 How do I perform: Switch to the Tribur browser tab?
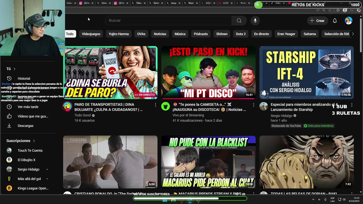(139, 3)
